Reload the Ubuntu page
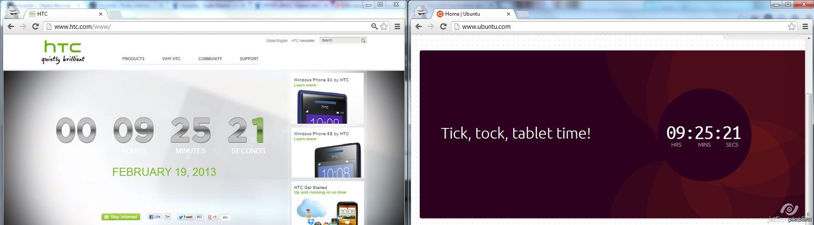 point(443,26)
